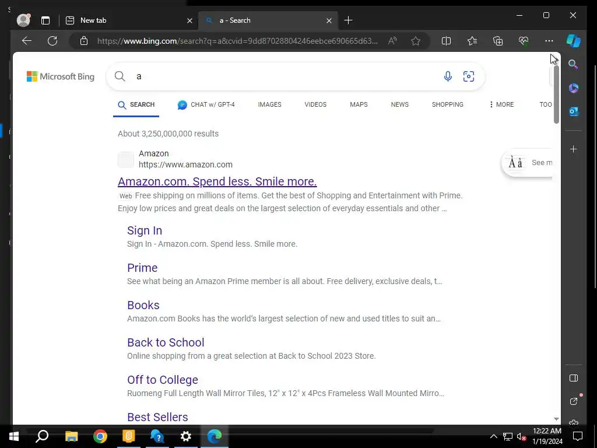Open the Off to College sublink
597x448 pixels.
click(x=163, y=380)
